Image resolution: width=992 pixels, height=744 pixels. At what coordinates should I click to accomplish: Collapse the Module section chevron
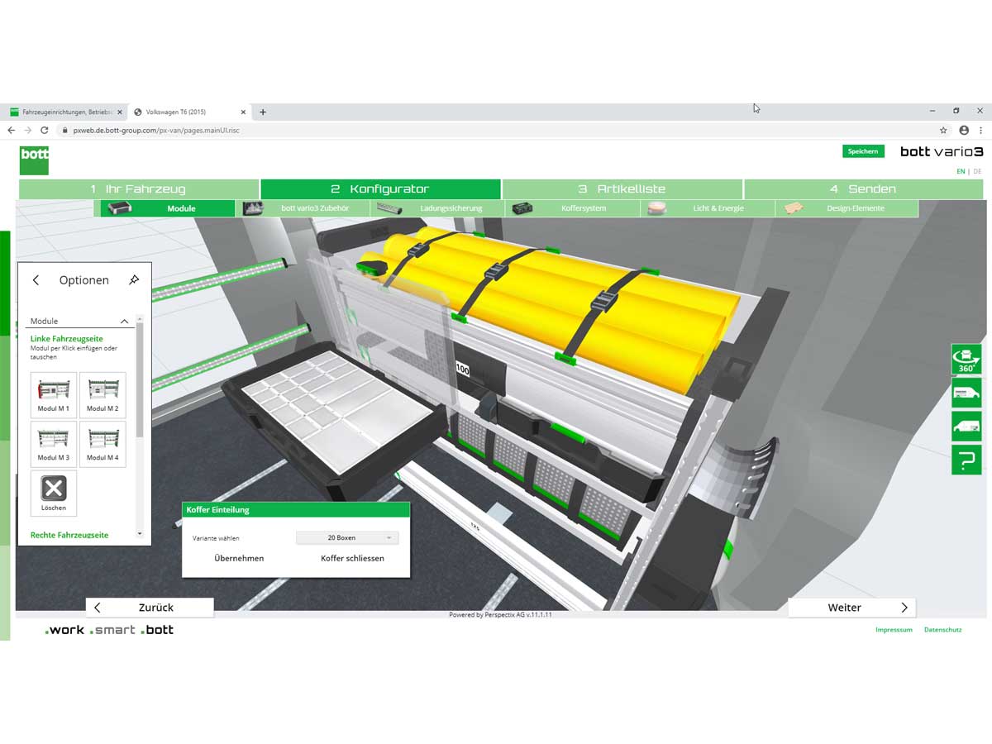point(125,321)
